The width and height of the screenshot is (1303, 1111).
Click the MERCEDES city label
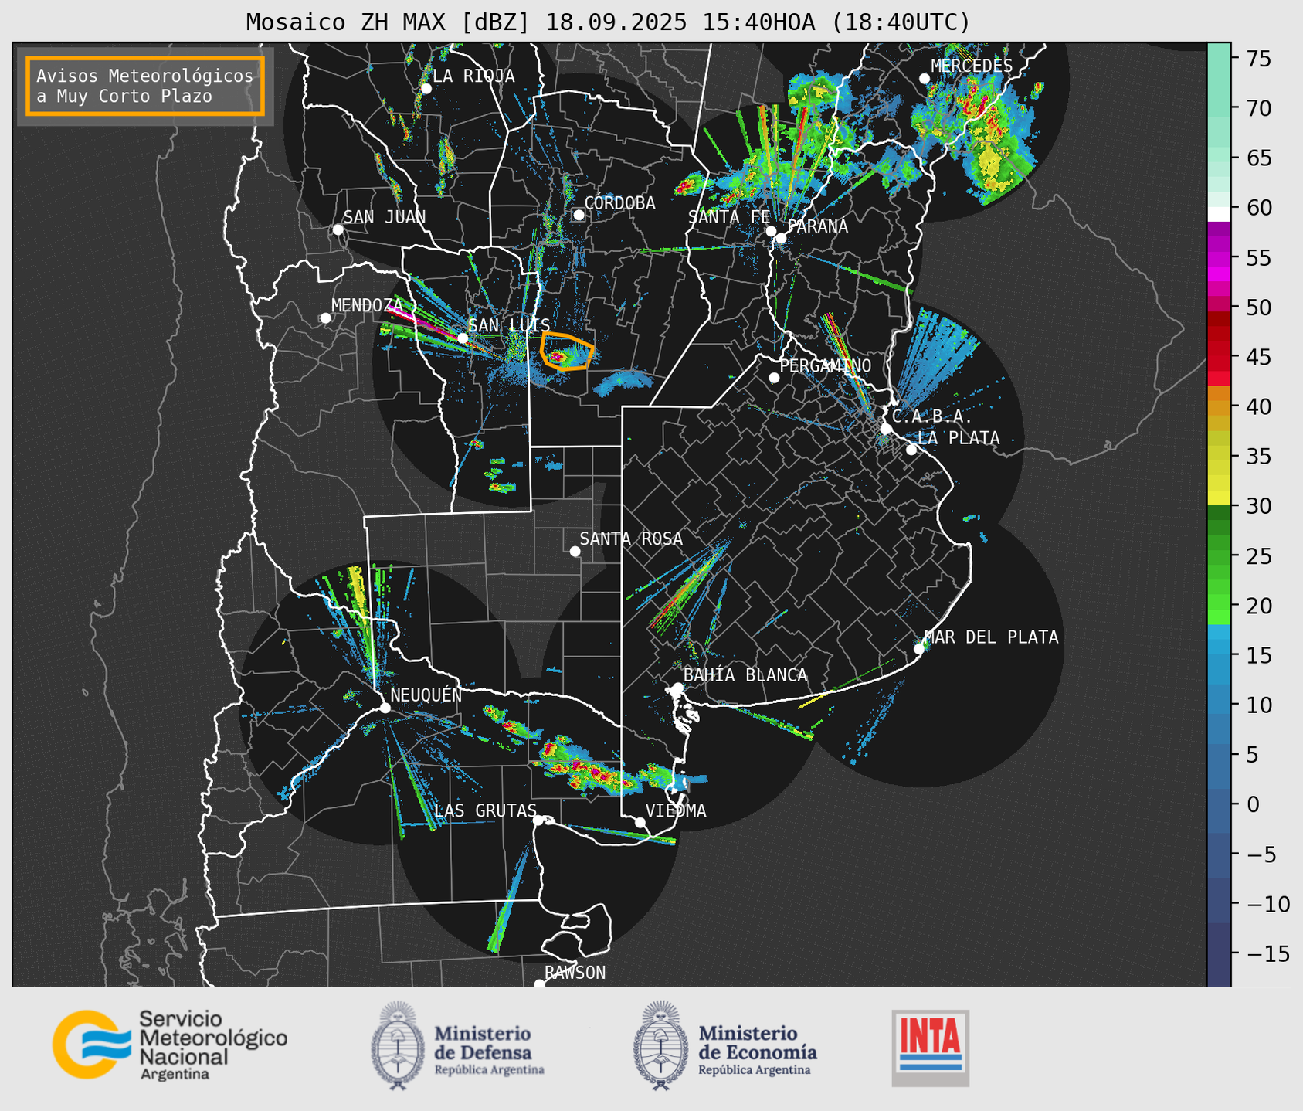[x=971, y=66]
